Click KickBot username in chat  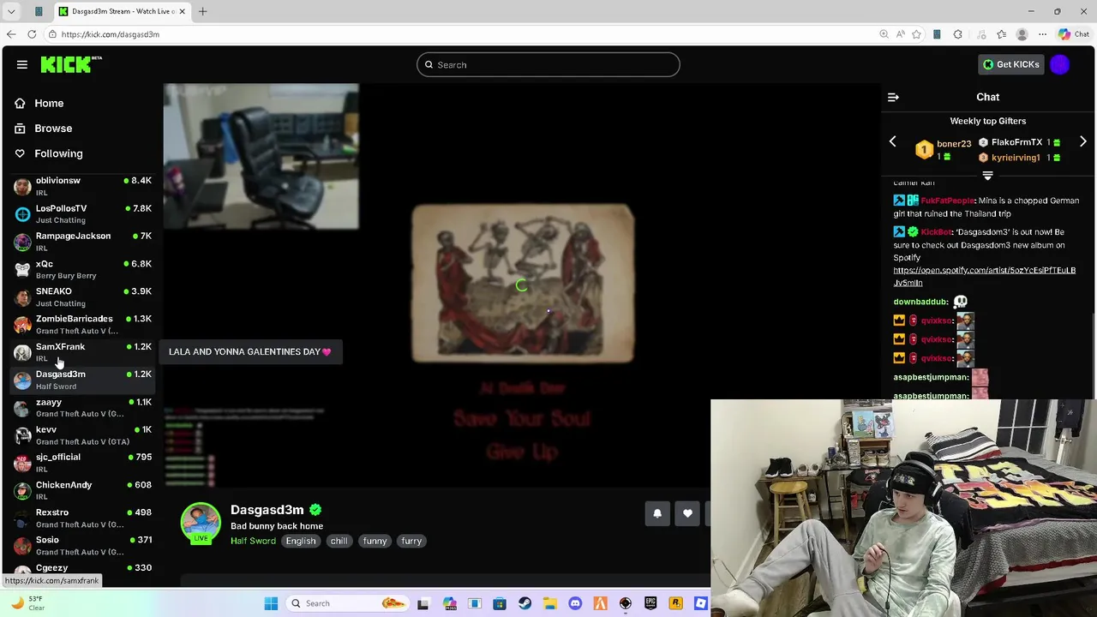936,232
